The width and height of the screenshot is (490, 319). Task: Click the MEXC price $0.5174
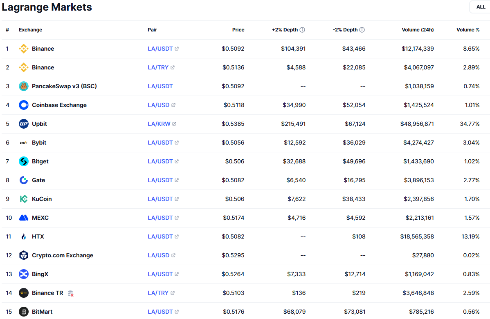pyautogui.click(x=234, y=218)
